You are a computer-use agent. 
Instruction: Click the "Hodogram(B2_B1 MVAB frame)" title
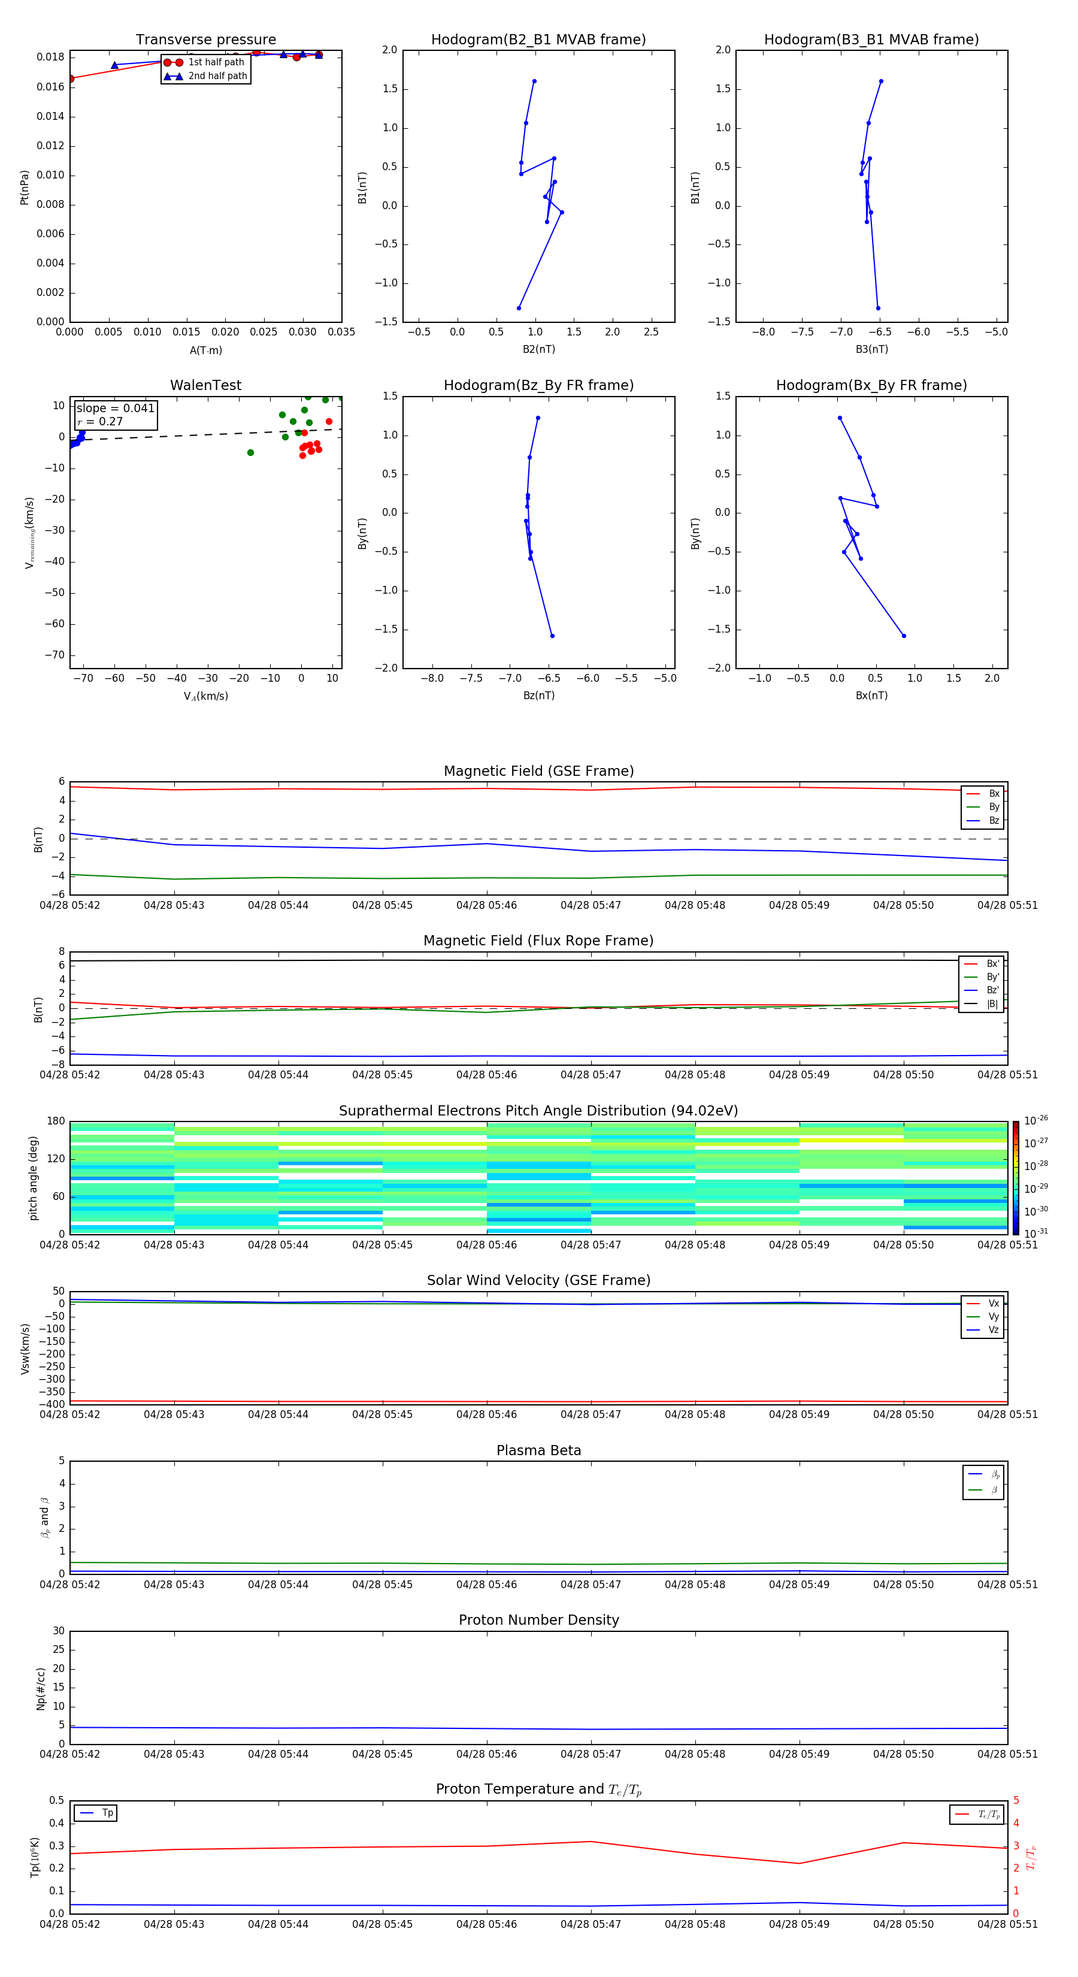click(538, 40)
